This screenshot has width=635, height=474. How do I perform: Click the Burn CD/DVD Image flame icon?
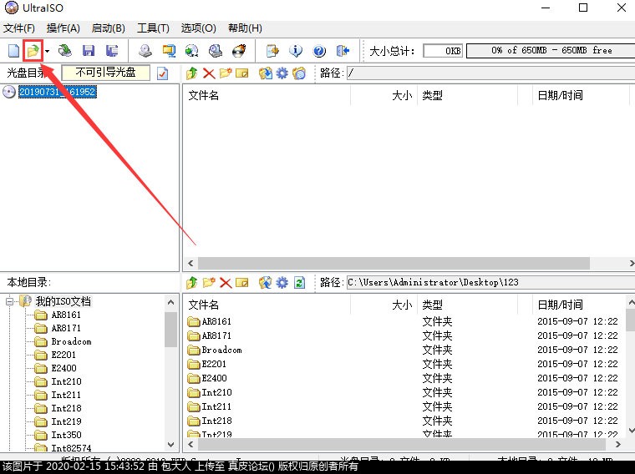click(x=239, y=51)
